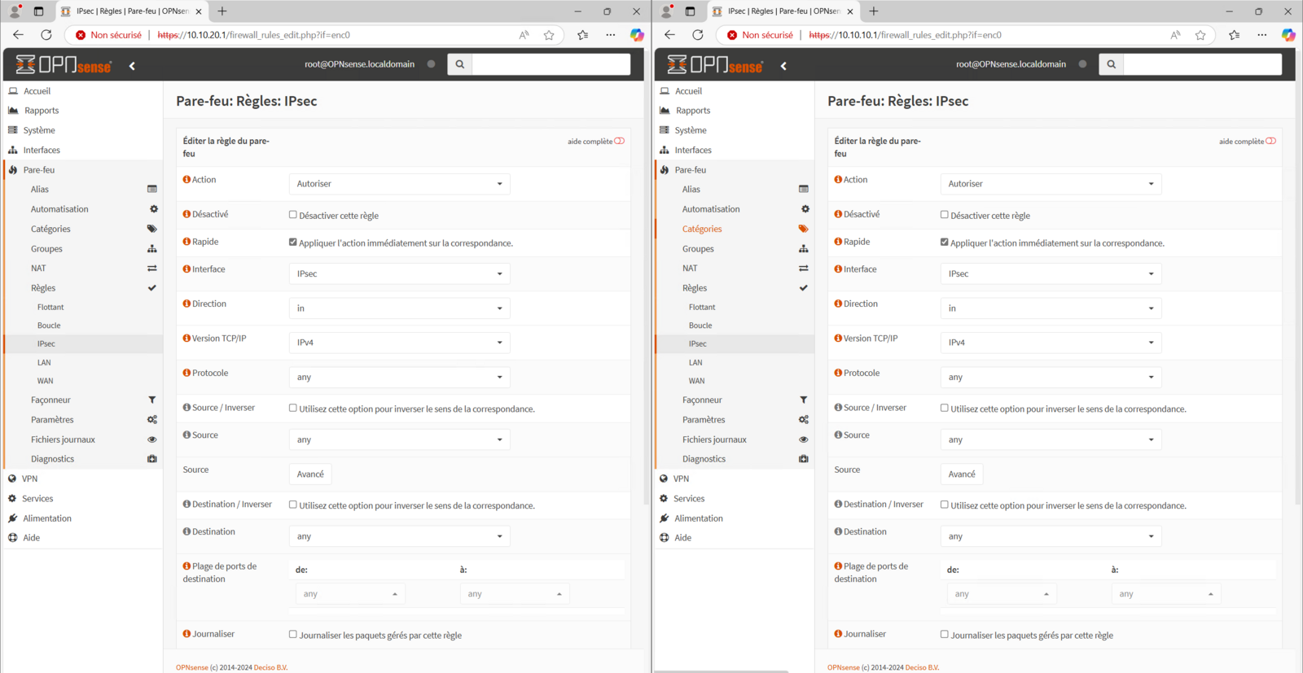Click the favorites star in the 10.10.20.1 address bar
This screenshot has width=1303, height=673.
(x=549, y=35)
